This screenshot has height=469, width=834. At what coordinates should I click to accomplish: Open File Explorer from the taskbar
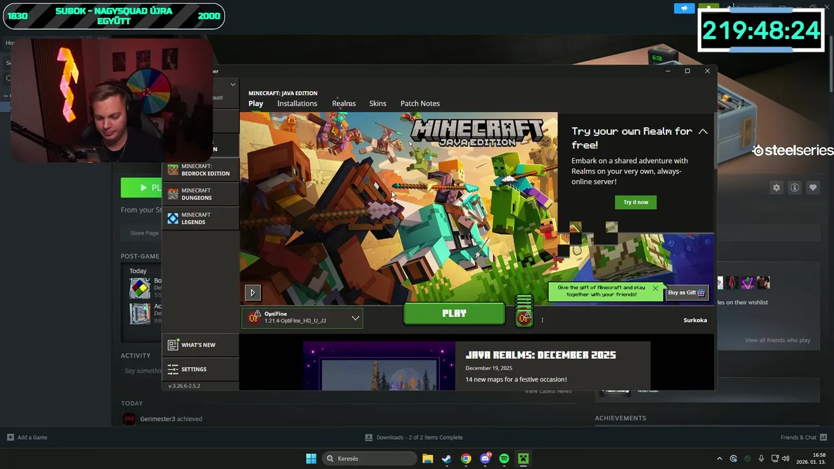coord(427,459)
